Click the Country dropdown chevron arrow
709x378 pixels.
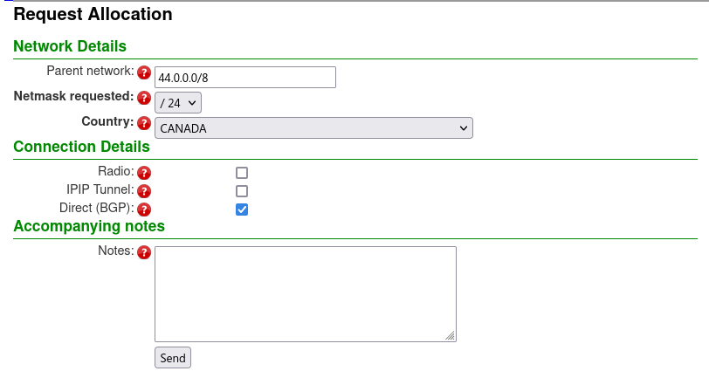point(464,128)
